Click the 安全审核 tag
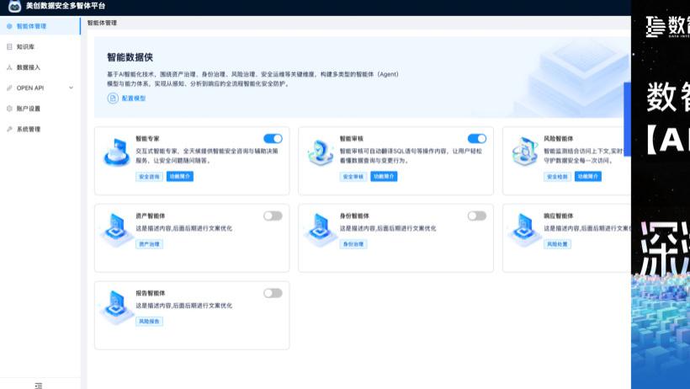 click(x=353, y=177)
